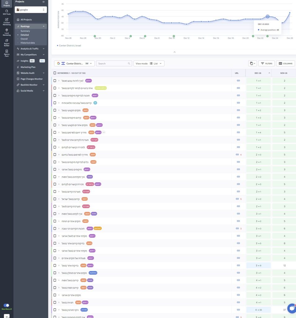Expand Backlink Monitor menu
The width and height of the screenshot is (296, 318).
pyautogui.click(x=43, y=85)
